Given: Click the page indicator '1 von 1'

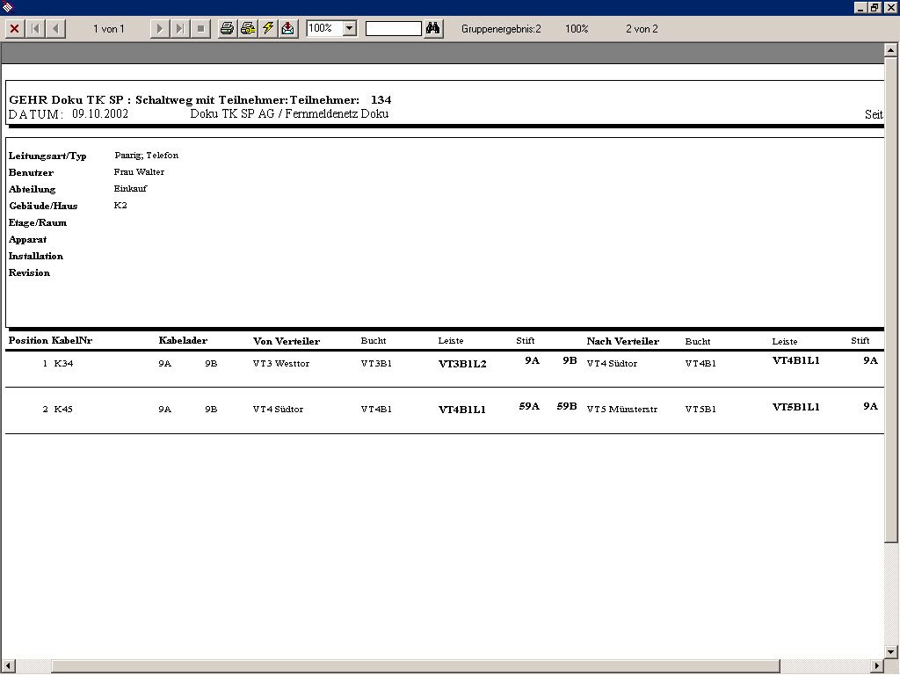Looking at the screenshot, I should 108,29.
